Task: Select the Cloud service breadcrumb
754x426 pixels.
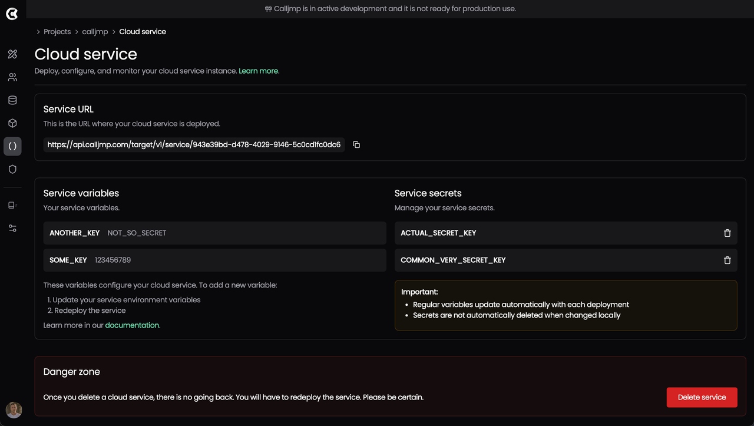Action: (143, 32)
